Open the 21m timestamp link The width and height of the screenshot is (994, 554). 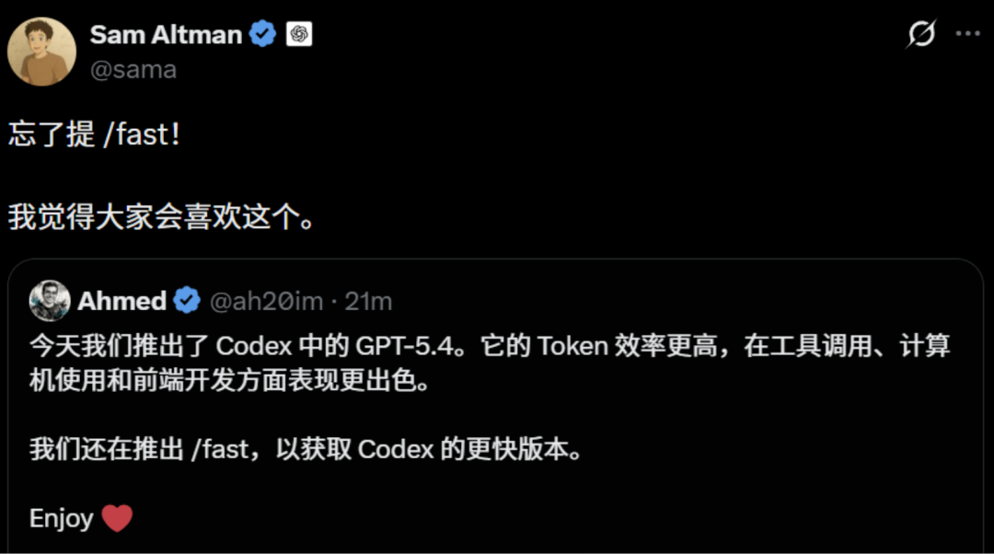pyautogui.click(x=368, y=301)
